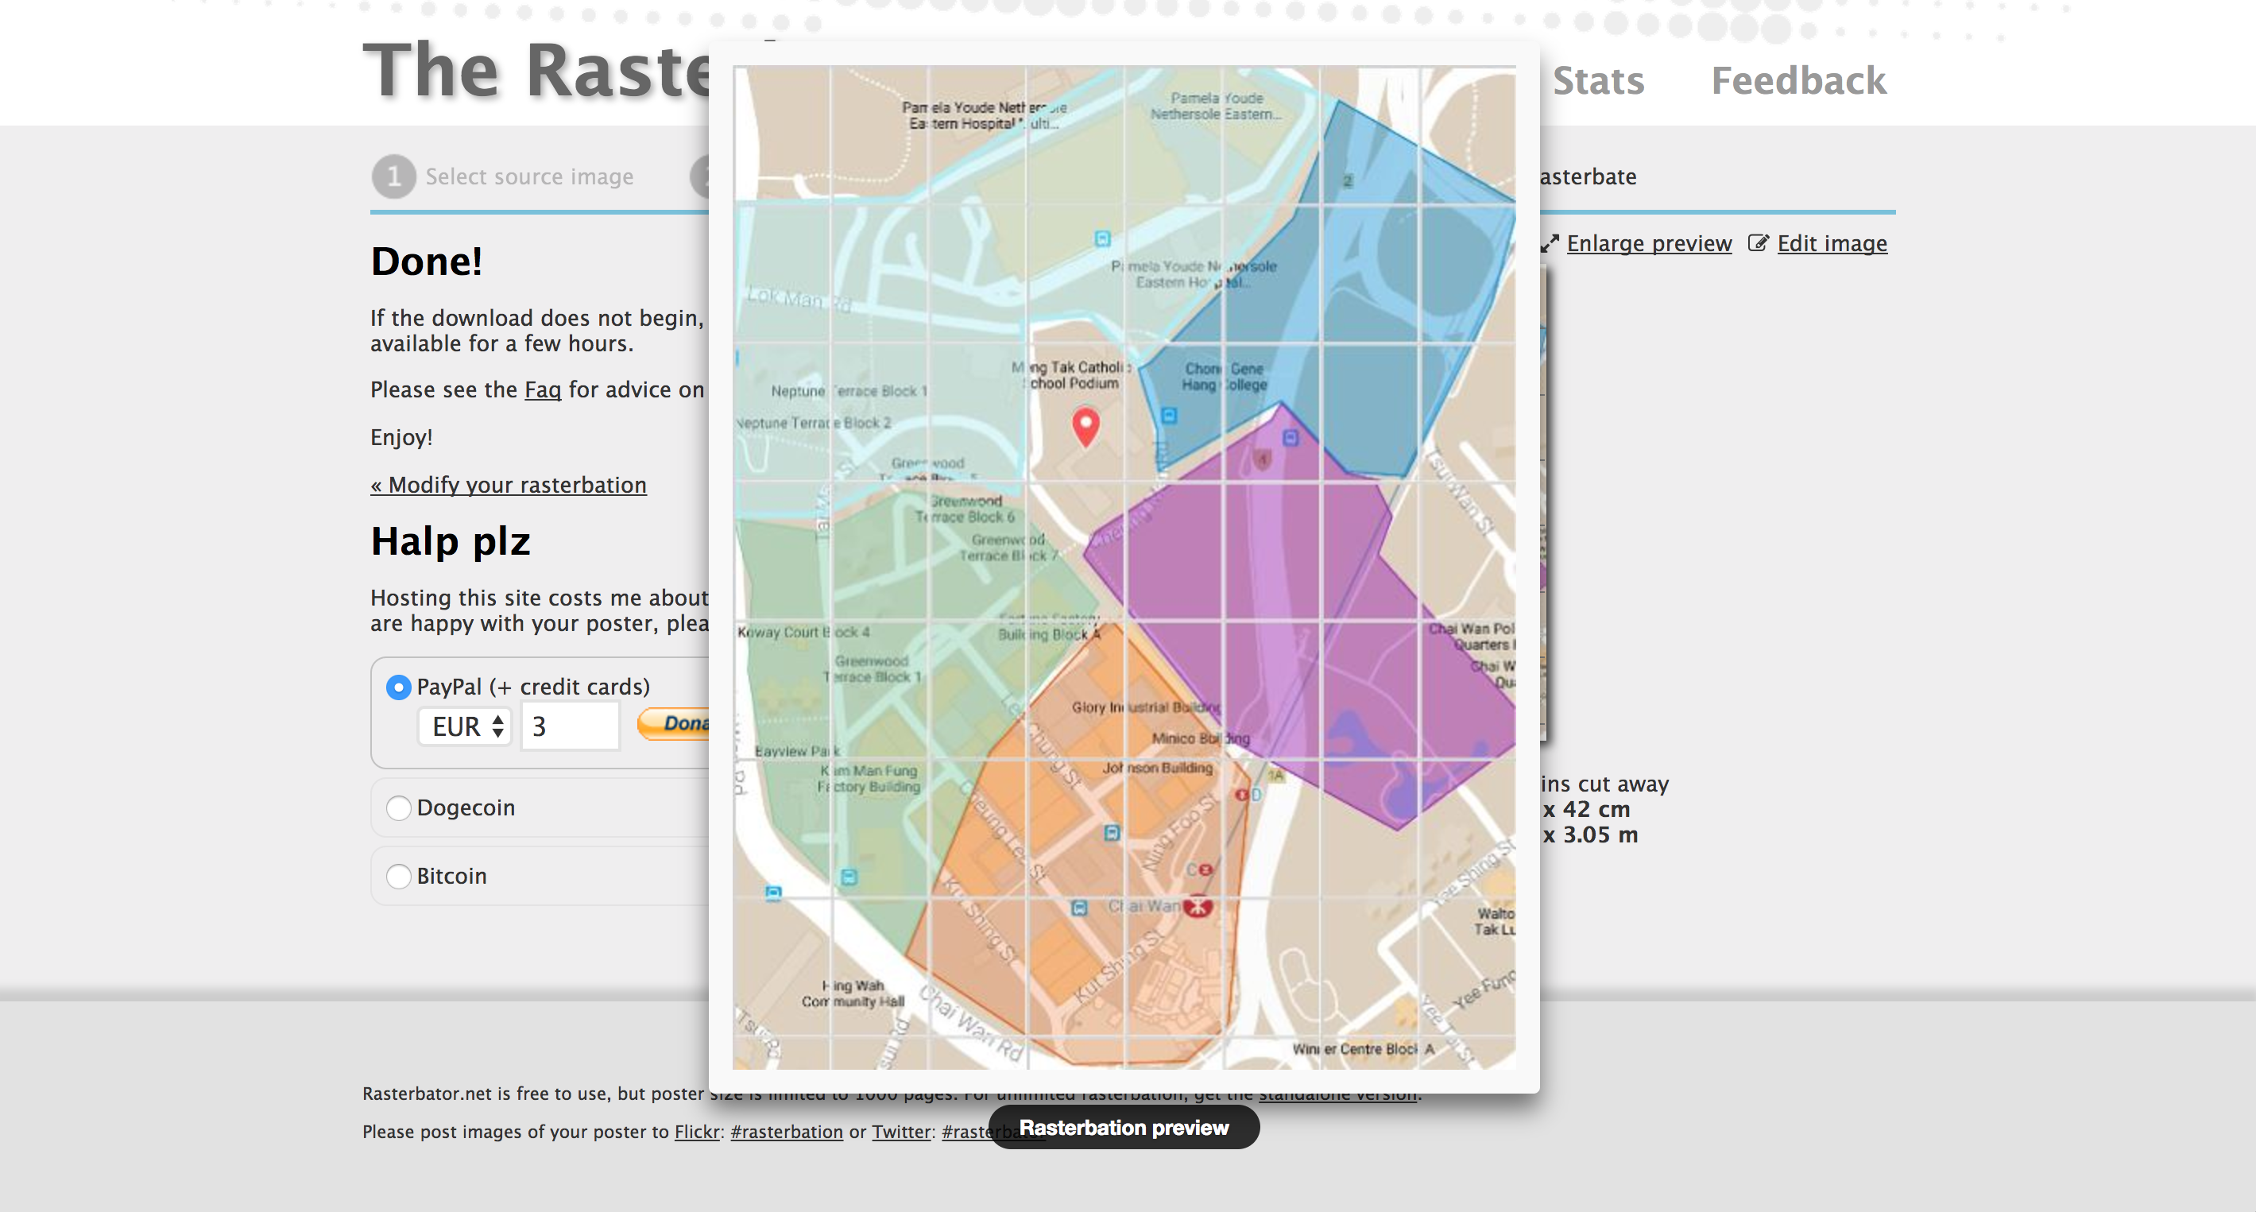Click the step 1 number circle
2256x1212 pixels.
click(393, 177)
